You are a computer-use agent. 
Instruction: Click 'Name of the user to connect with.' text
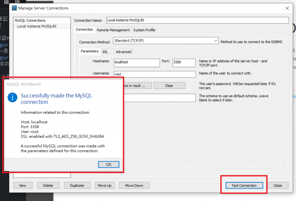[x=225, y=73]
